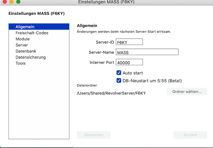Click the Abbrechen button
Screen dimensions: 213x148
(x=94, y=135)
